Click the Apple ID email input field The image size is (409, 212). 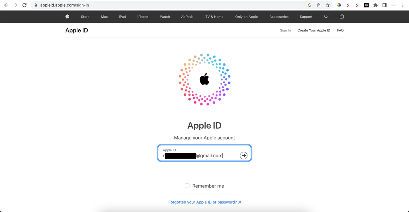point(198,153)
